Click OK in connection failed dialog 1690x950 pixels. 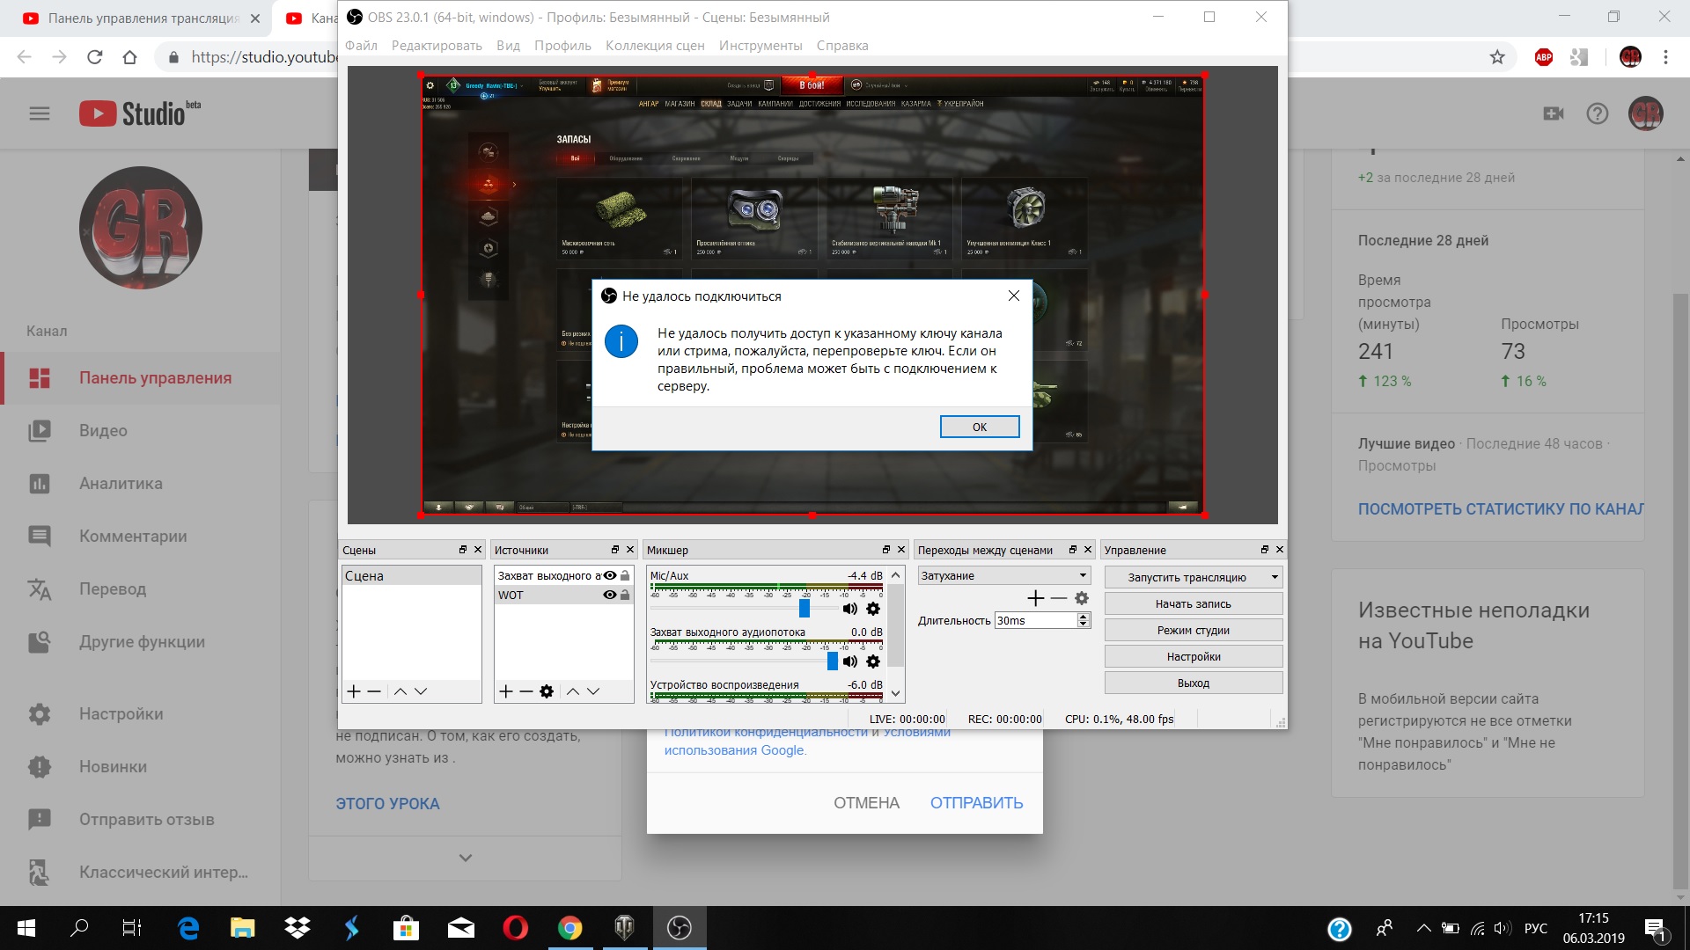[x=980, y=427]
